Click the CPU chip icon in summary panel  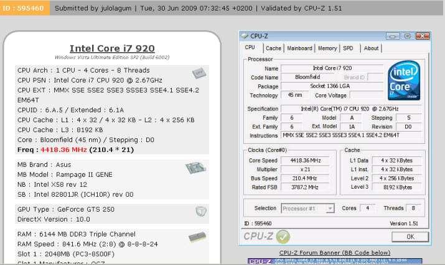(x=198, y=74)
